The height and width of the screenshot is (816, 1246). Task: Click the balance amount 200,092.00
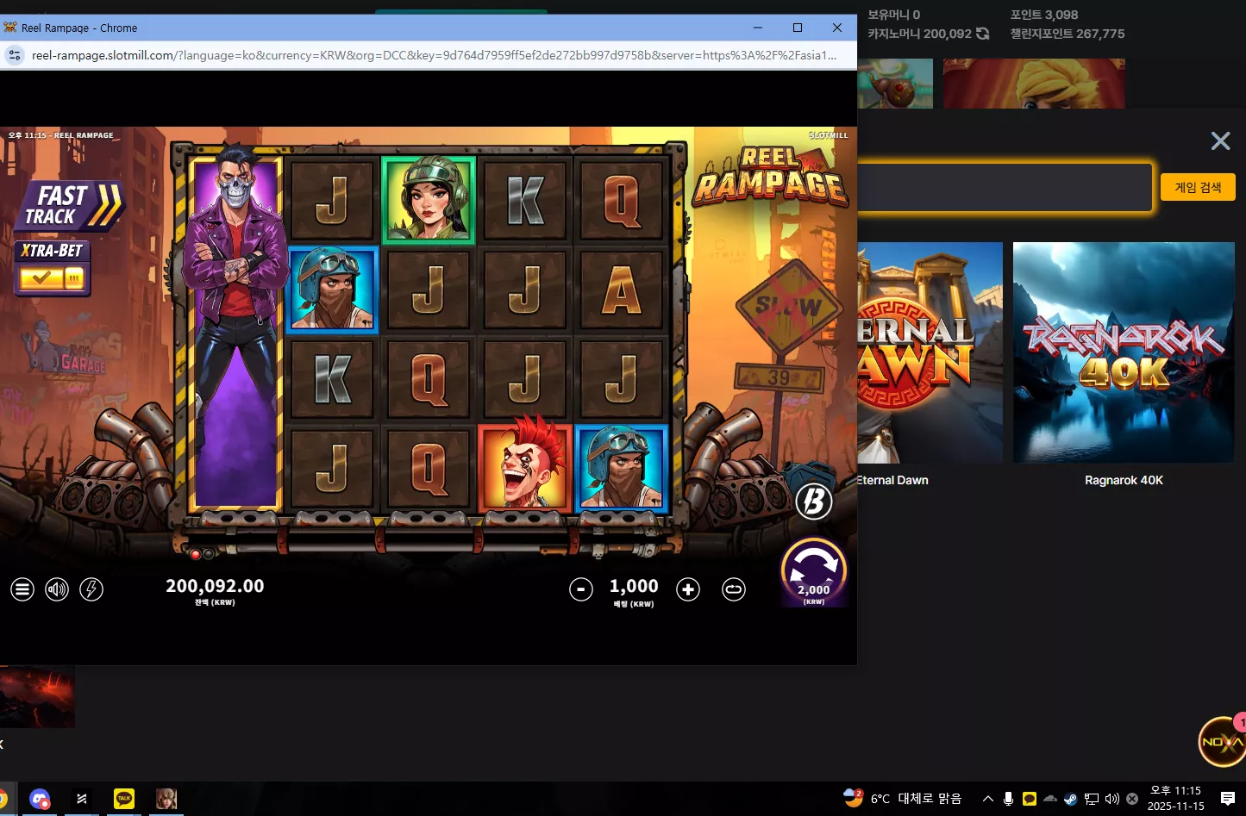coord(215,586)
